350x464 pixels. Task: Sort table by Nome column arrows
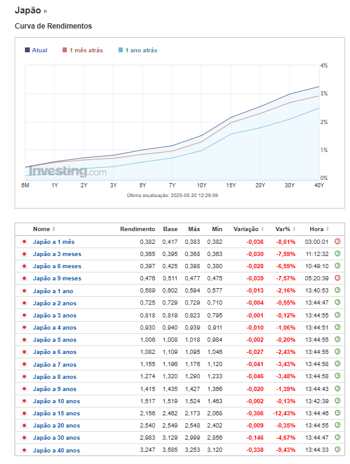[54, 229]
